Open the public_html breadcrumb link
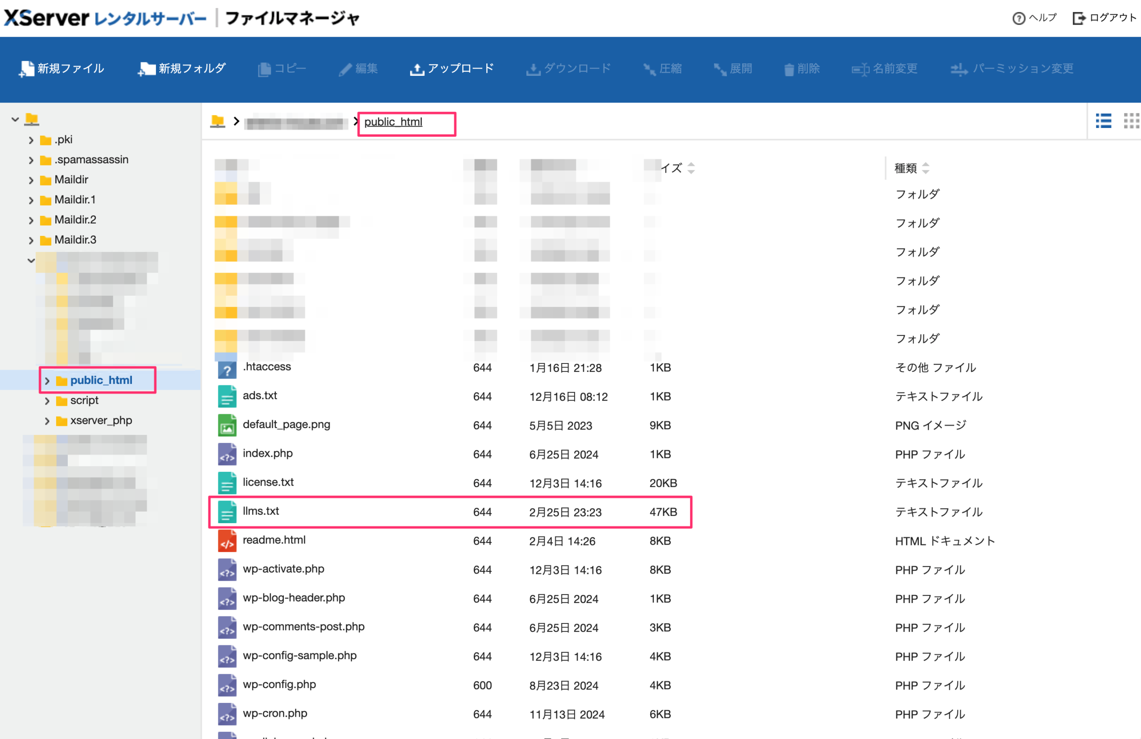Screen dimensions: 1141x739 (x=393, y=121)
